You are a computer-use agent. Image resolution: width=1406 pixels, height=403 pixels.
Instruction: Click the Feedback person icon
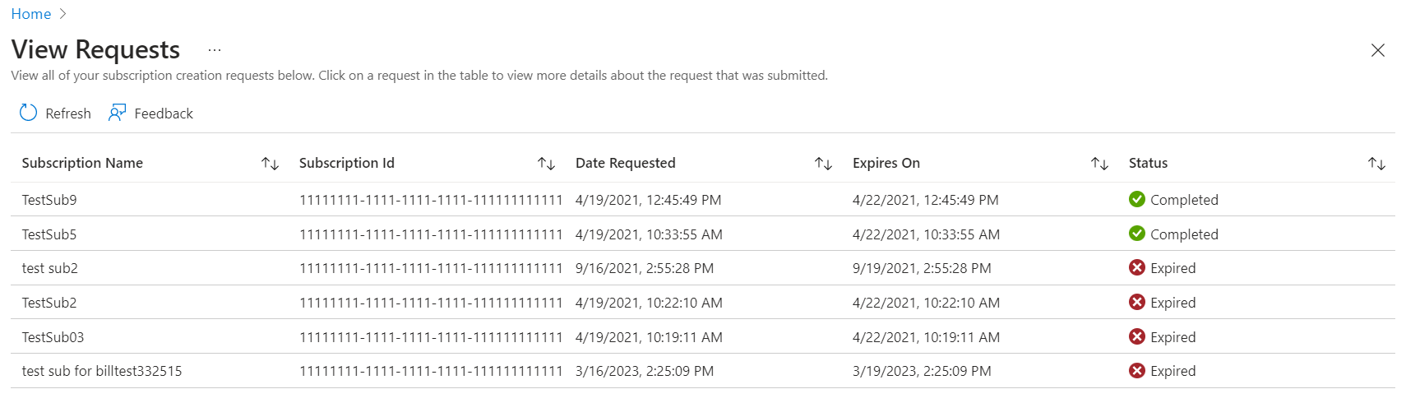(118, 113)
